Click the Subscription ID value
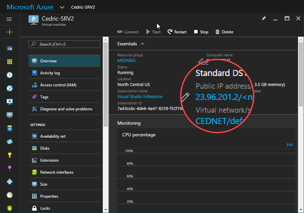This screenshot has width=304, height=213. tap(150, 108)
